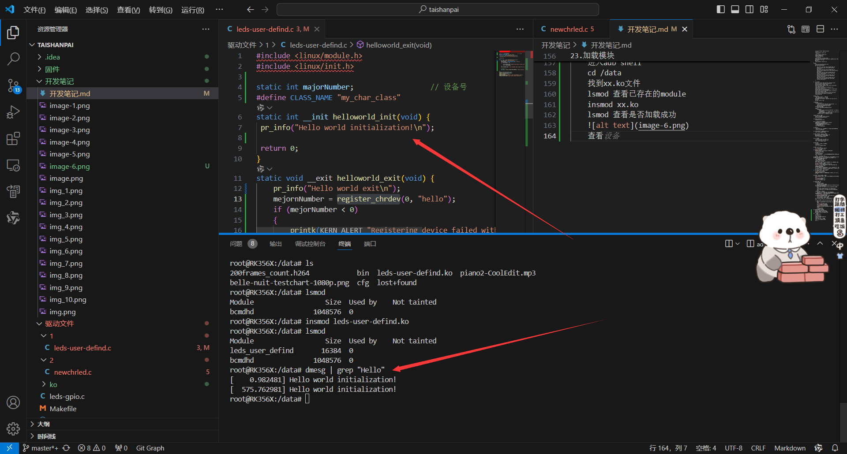Open the Accounts icon
This screenshot has height=454, width=847.
[13, 402]
